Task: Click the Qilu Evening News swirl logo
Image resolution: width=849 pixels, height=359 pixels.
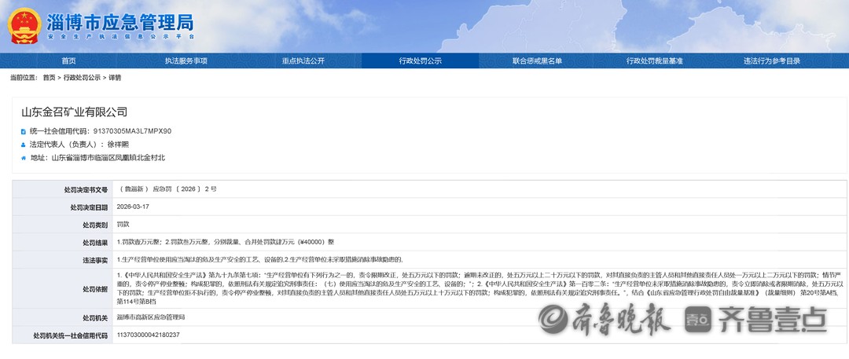Action: pyautogui.click(x=554, y=321)
